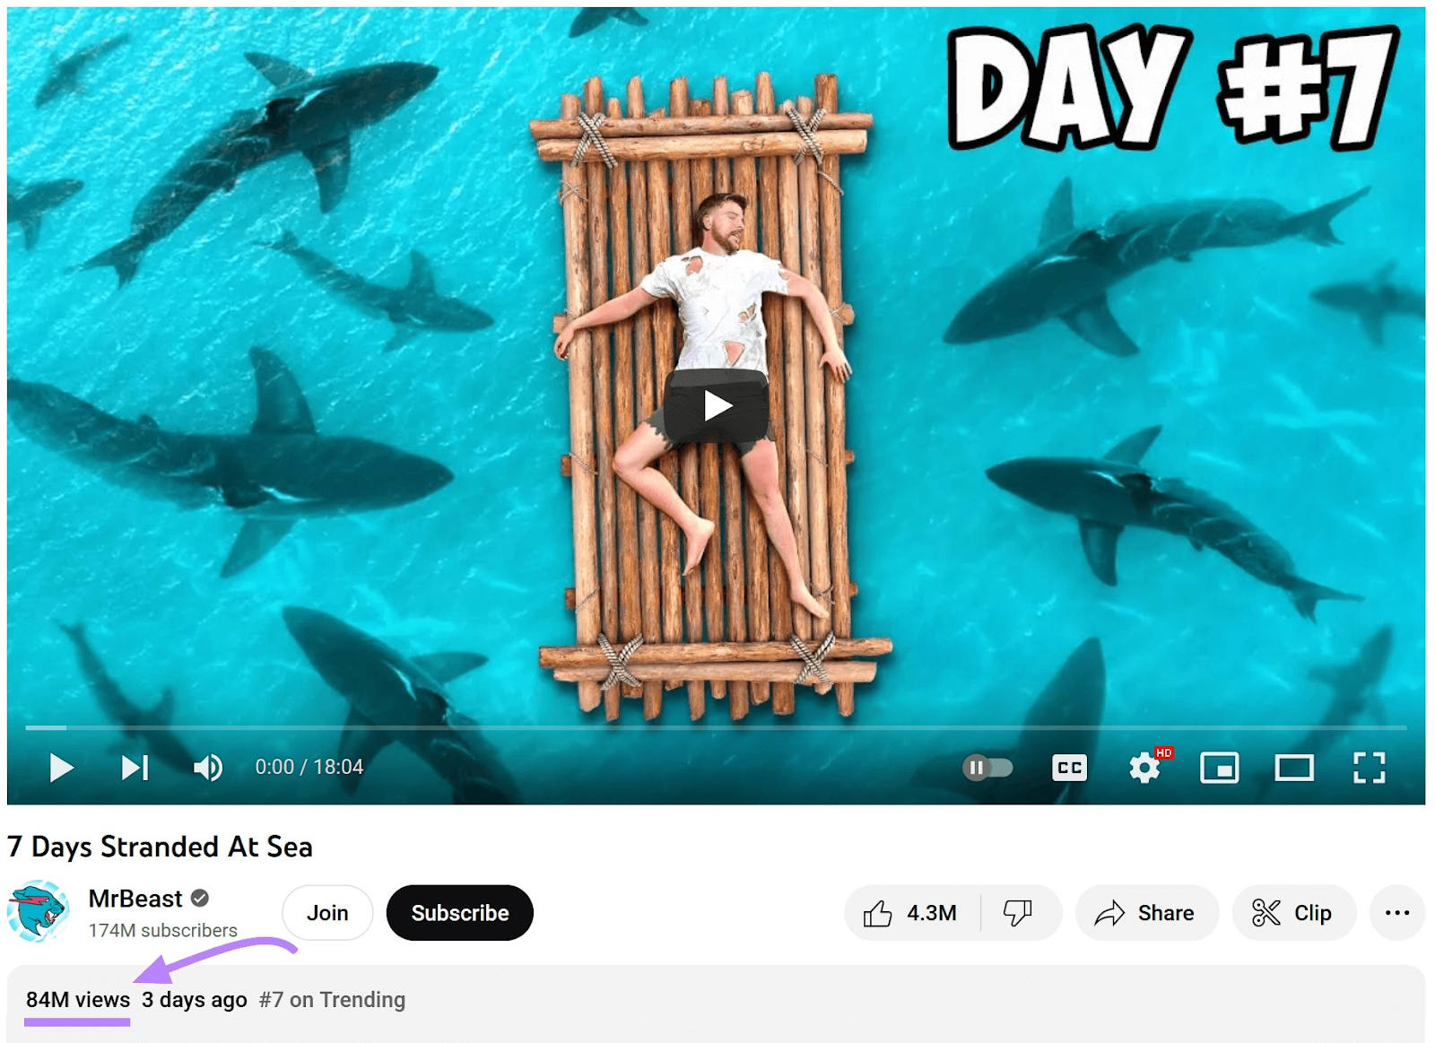1435x1043 pixels.
Task: Open the more actions menu
Action: pos(1396,912)
